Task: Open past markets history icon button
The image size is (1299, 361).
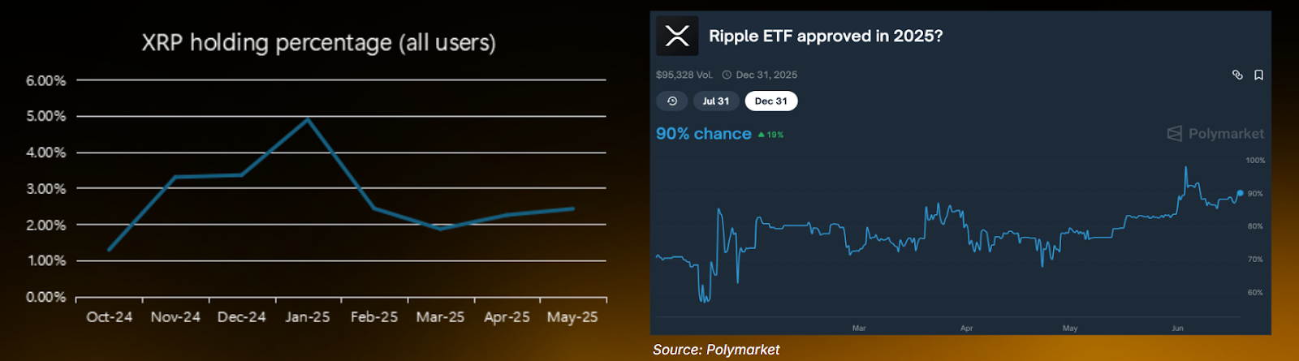Action: [672, 101]
